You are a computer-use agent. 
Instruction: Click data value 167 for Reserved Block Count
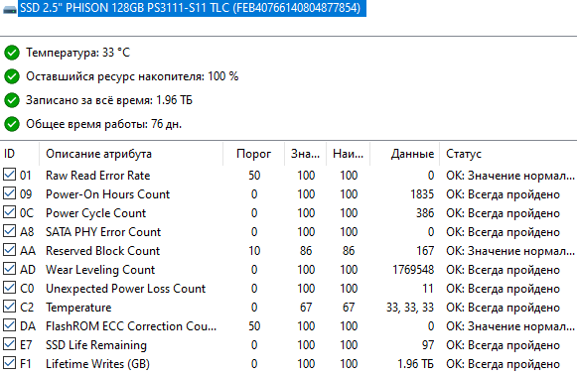point(425,251)
